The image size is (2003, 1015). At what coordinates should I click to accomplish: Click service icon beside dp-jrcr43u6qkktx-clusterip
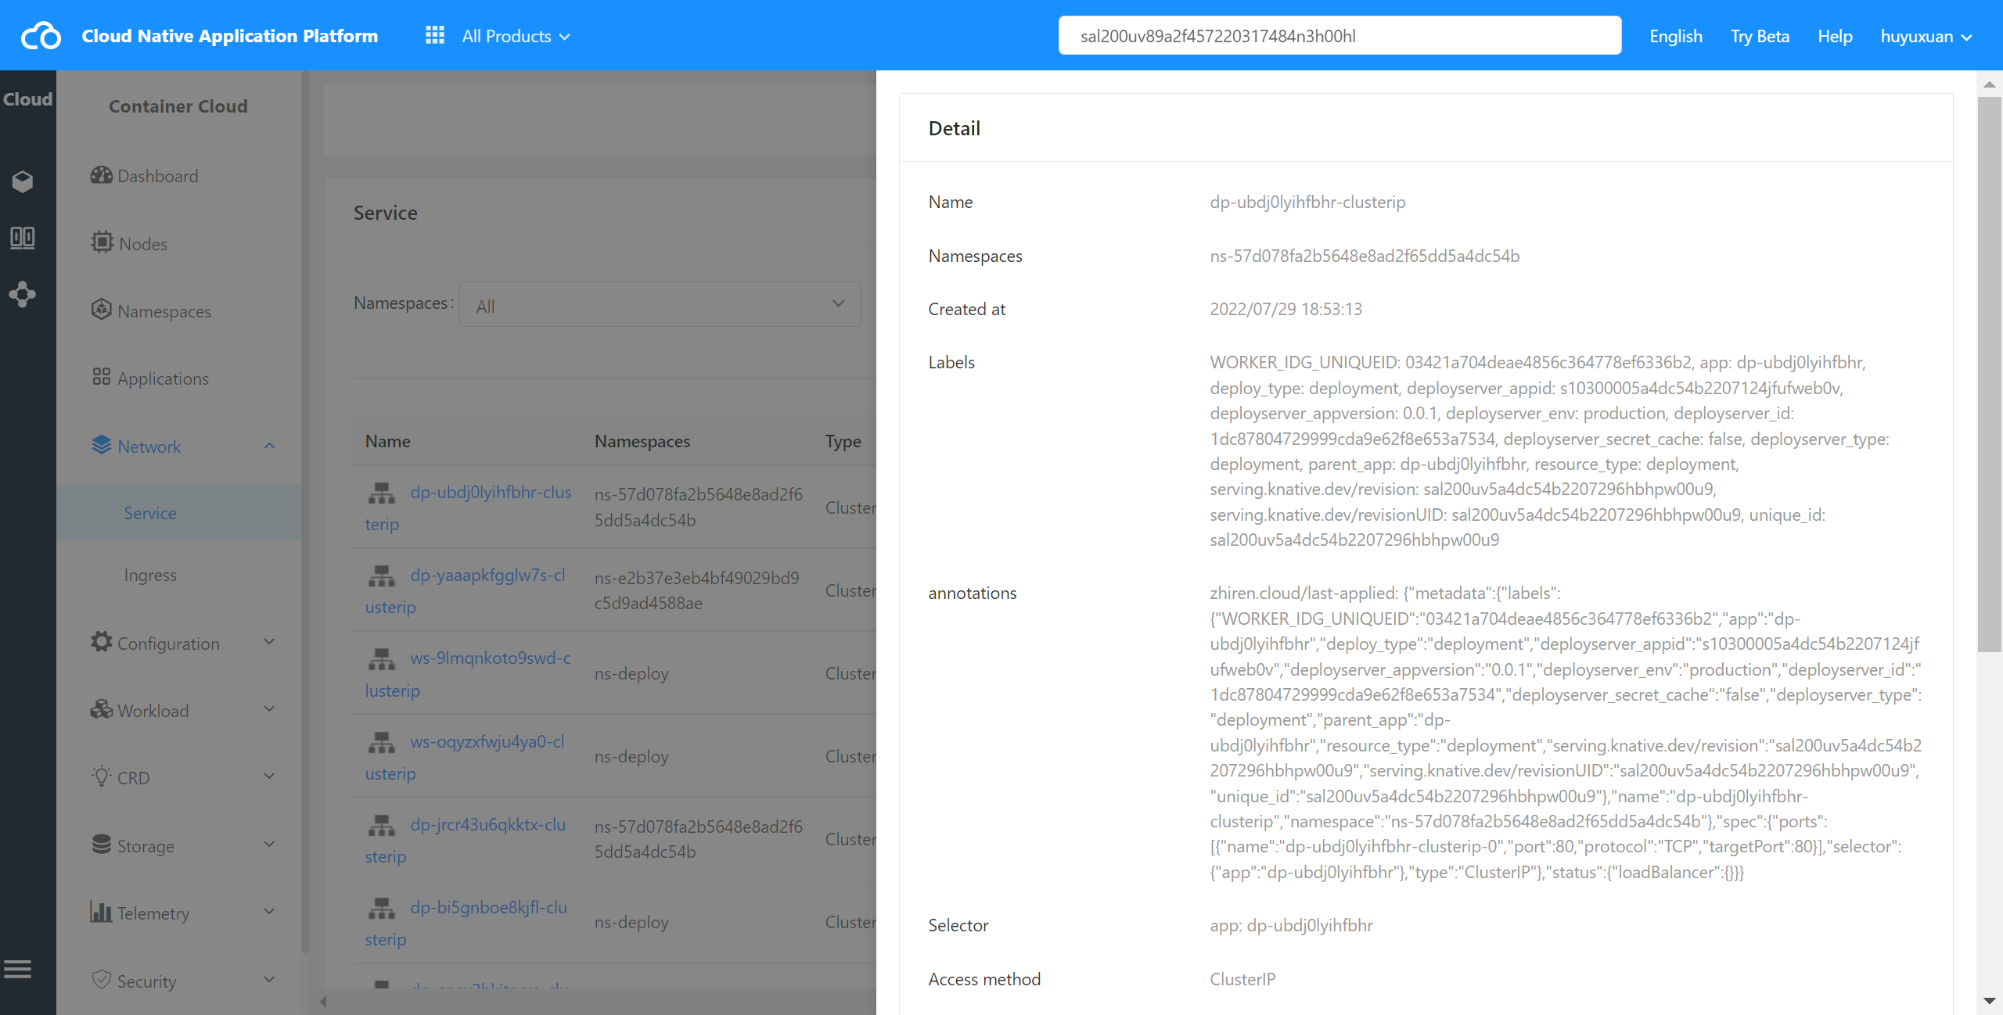382,826
